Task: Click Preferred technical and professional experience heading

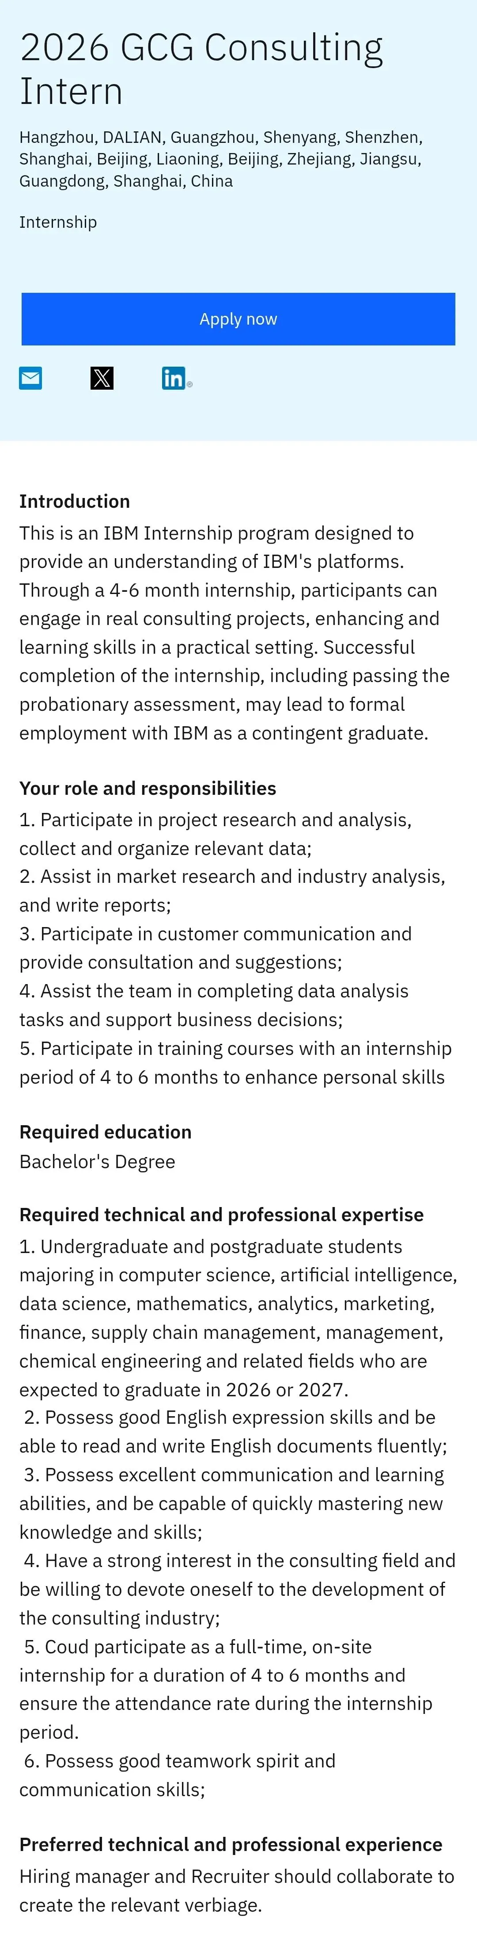Action: [231, 1845]
